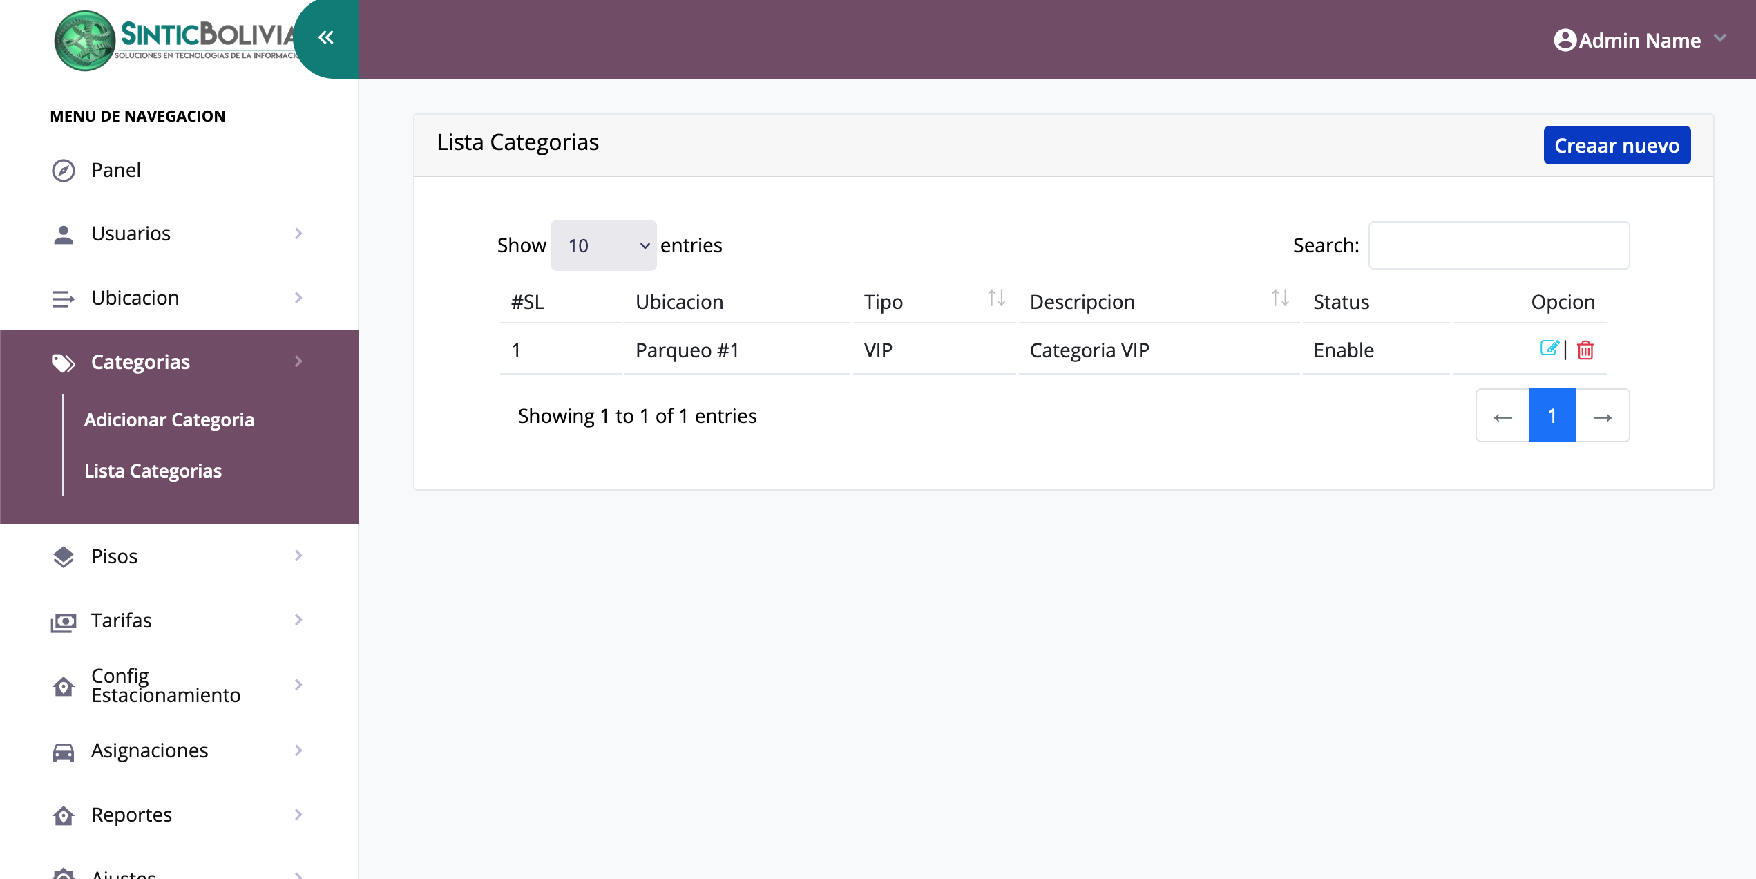
Task: Click the edit icon for Parqueo #1
Action: click(x=1549, y=348)
